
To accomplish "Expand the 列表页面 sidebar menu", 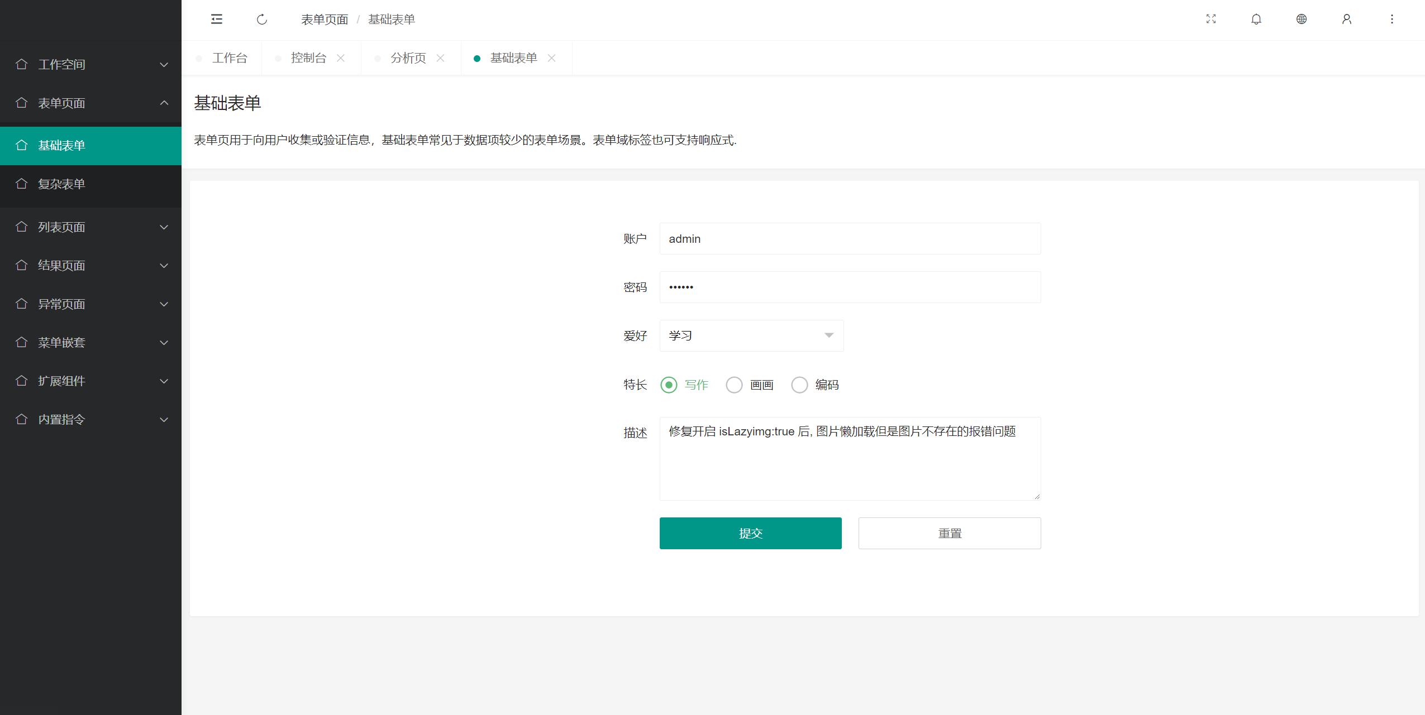I will tap(90, 227).
